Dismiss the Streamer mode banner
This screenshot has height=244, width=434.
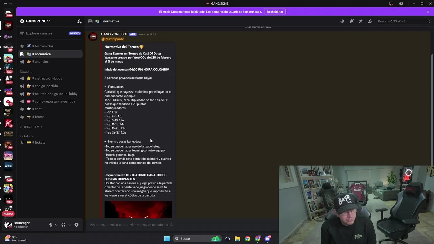(428, 12)
